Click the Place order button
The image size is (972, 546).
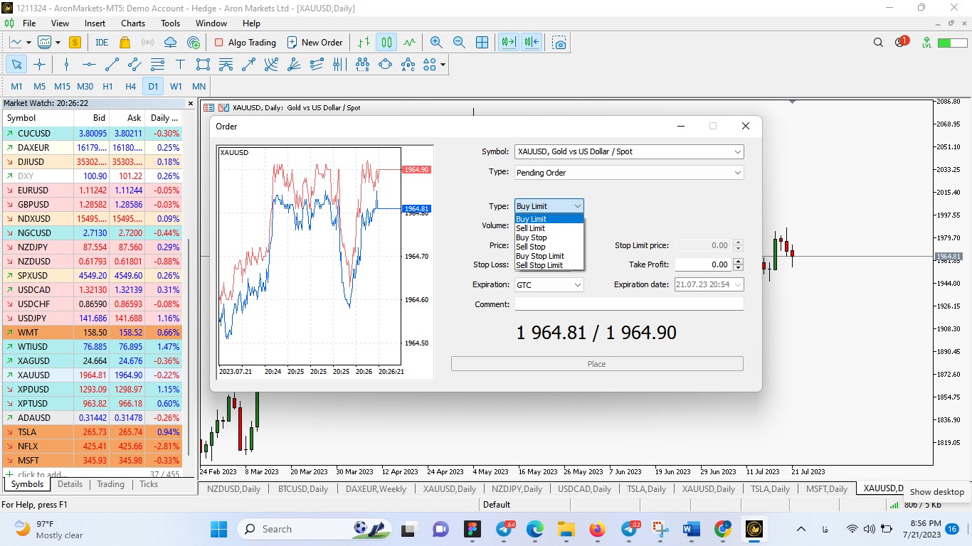coord(597,364)
